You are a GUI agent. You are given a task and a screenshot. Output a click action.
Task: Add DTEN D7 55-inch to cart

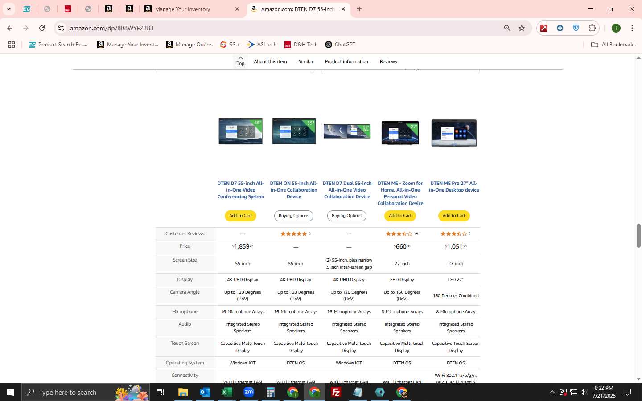pyautogui.click(x=241, y=216)
